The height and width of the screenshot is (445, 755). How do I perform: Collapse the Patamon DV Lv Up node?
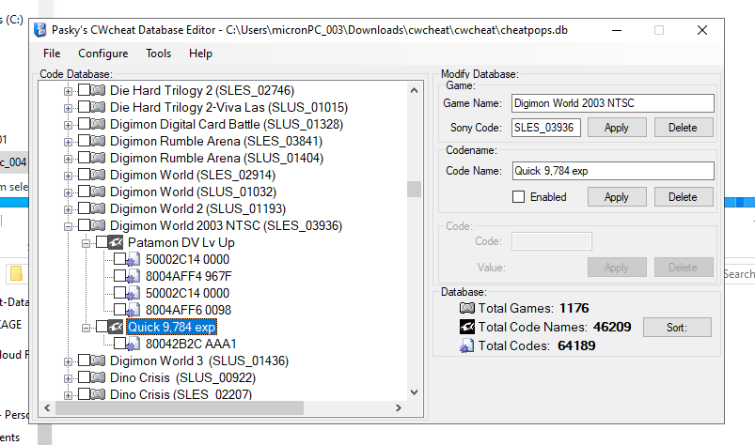coord(86,243)
